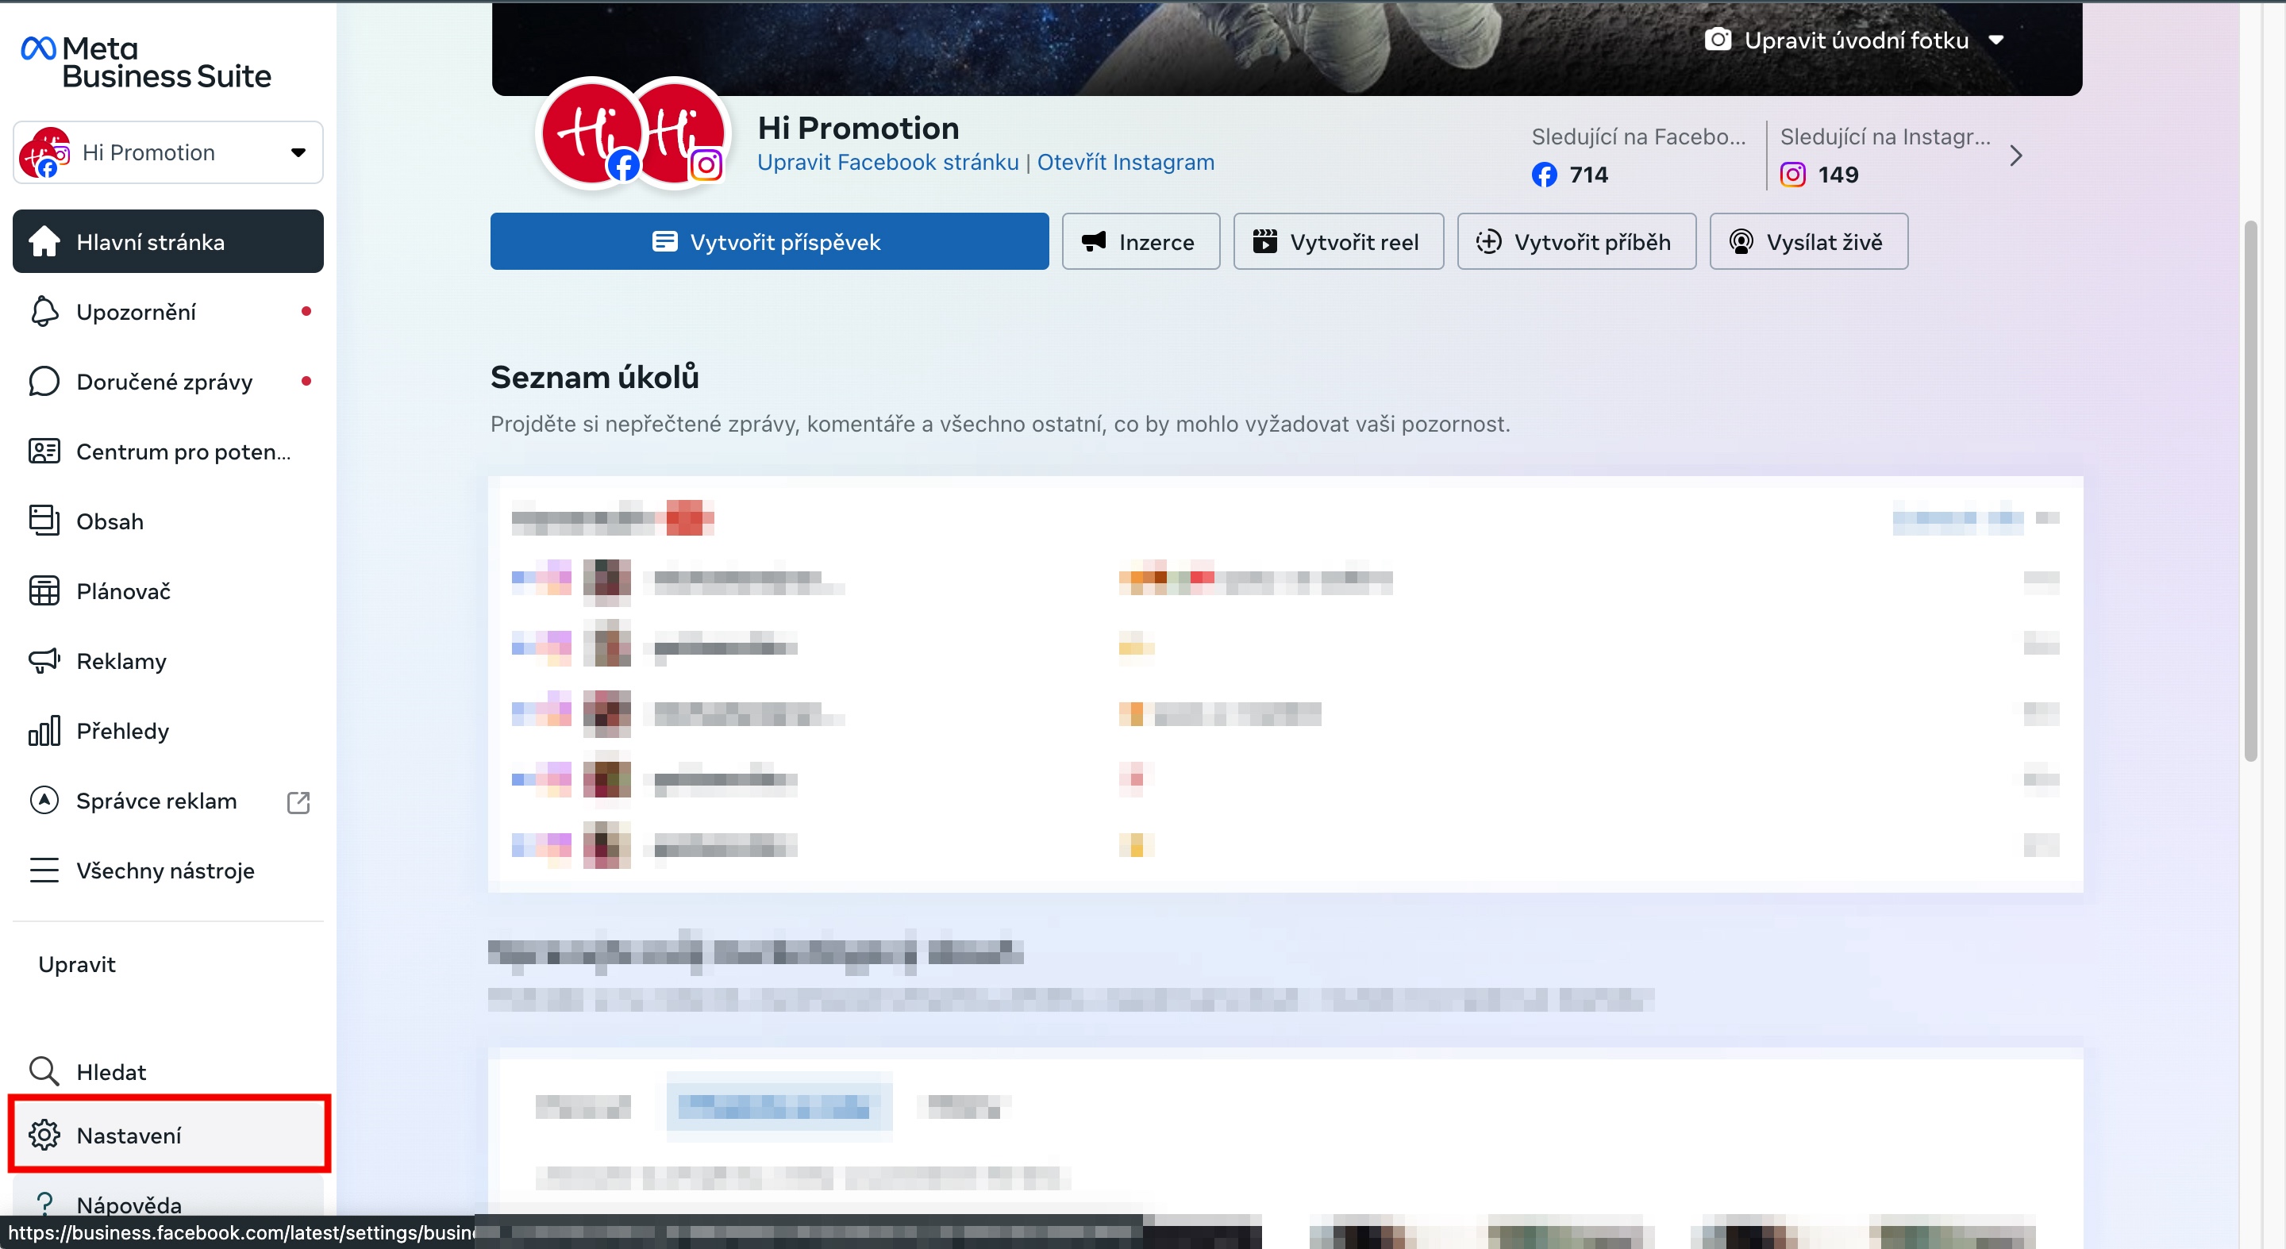Screen dimensions: 2286x1249
Task: Click Upravit Facebook stránku link
Action: pos(887,163)
